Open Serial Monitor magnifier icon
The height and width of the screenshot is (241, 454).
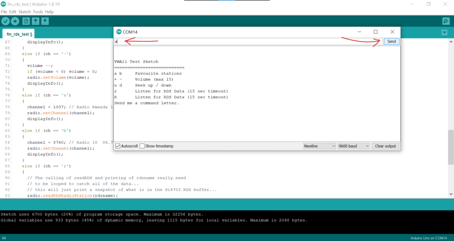[446, 21]
